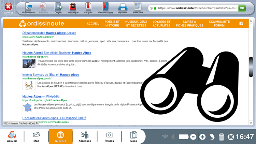The image size is (256, 144).
Task: Click the page's vertical scrollbar handle
Action: (251, 67)
